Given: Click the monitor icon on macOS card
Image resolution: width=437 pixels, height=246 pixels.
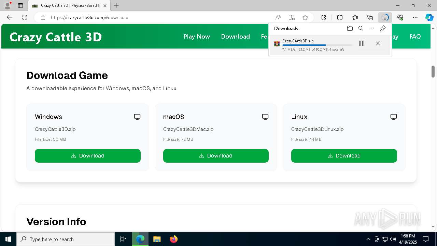Looking at the screenshot, I should click(265, 117).
